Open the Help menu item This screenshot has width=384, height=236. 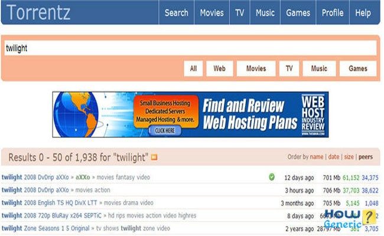(363, 13)
